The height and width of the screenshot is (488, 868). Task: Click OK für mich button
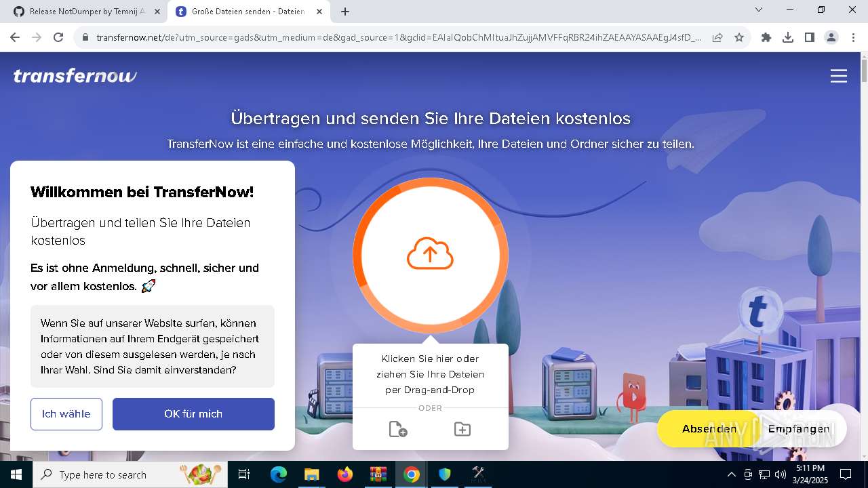tap(193, 413)
